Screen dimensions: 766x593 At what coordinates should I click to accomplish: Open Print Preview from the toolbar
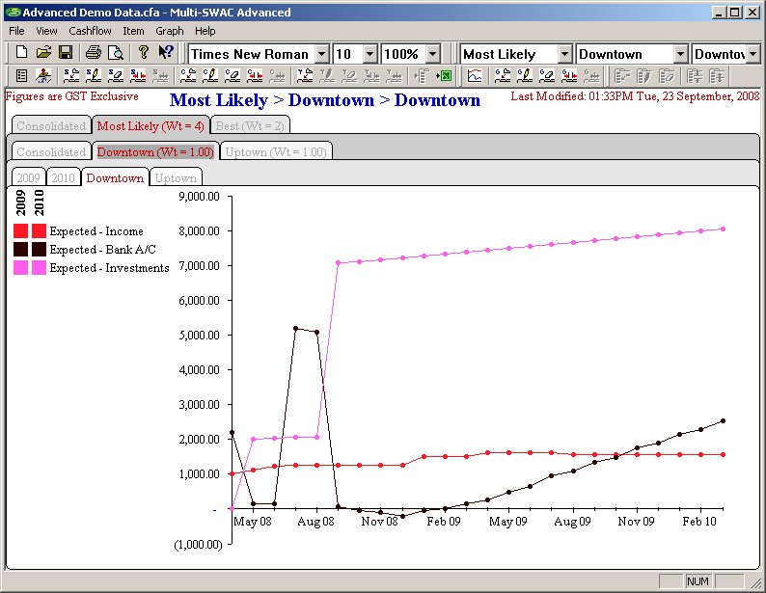tap(115, 53)
